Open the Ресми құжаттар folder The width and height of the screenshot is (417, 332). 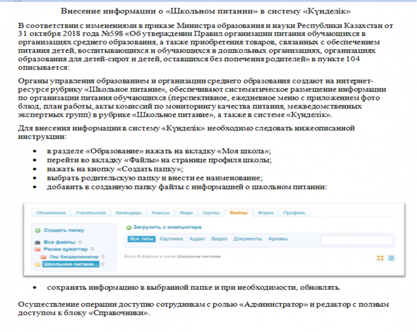point(66,249)
